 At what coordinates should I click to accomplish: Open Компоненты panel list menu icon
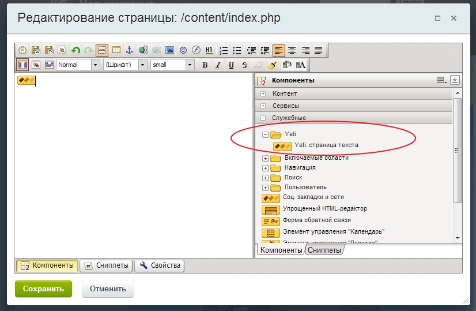click(441, 80)
